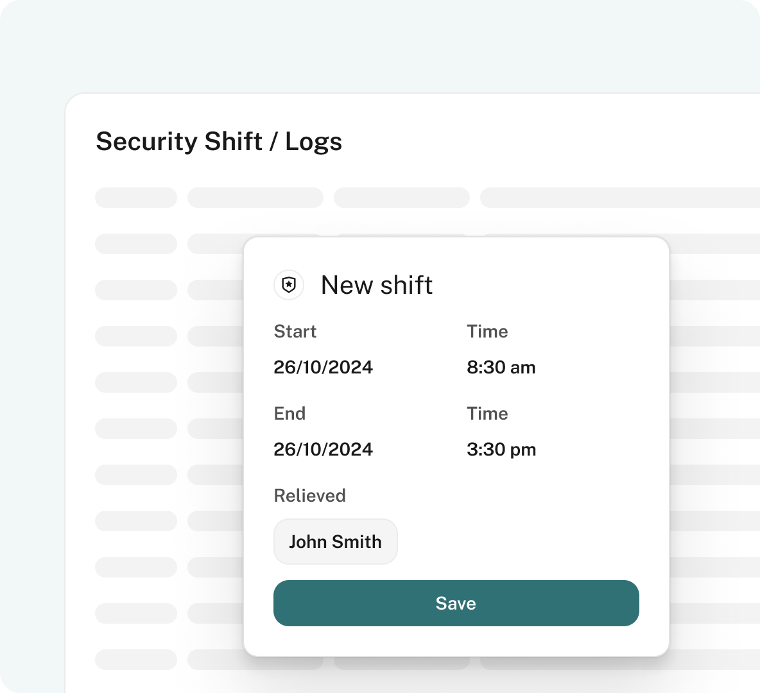760x693 pixels.
Task: Click first placeholder cell in top log row
Action: point(136,198)
